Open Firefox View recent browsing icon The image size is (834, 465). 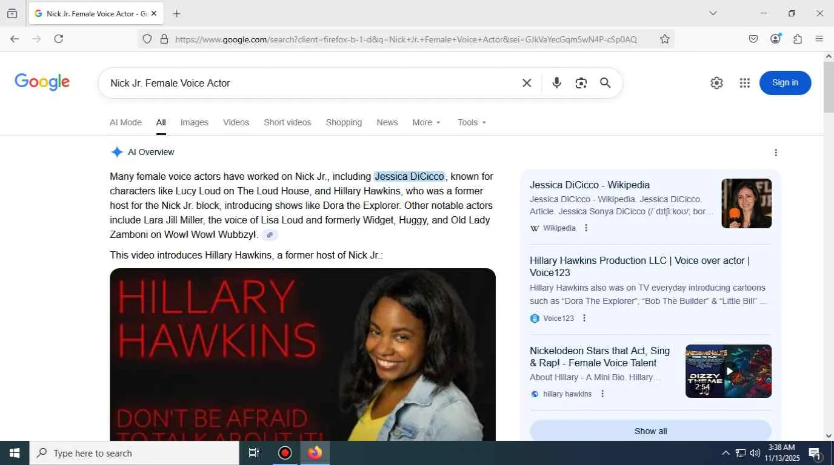click(12, 13)
